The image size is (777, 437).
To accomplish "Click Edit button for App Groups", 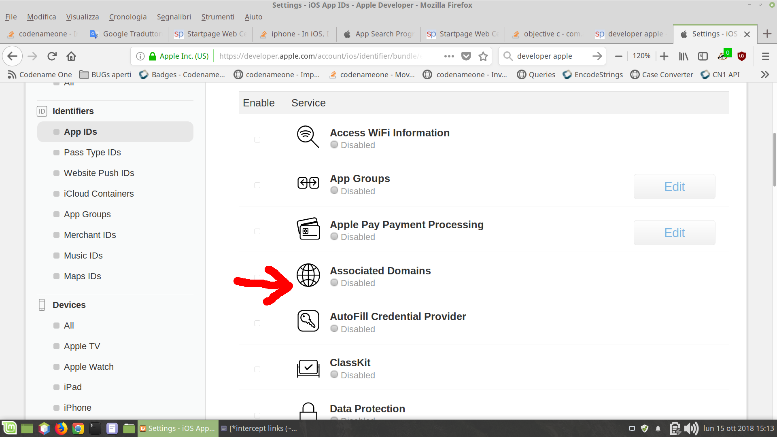I will coord(674,187).
